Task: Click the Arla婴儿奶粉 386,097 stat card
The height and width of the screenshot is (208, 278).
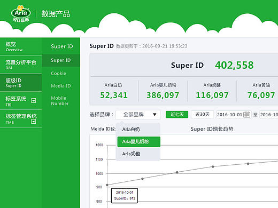Action: [163, 91]
